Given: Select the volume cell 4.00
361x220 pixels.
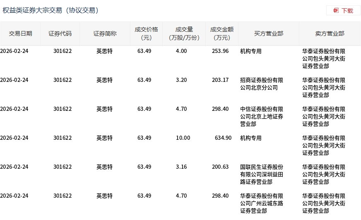Looking at the screenshot, I should pos(181,51).
